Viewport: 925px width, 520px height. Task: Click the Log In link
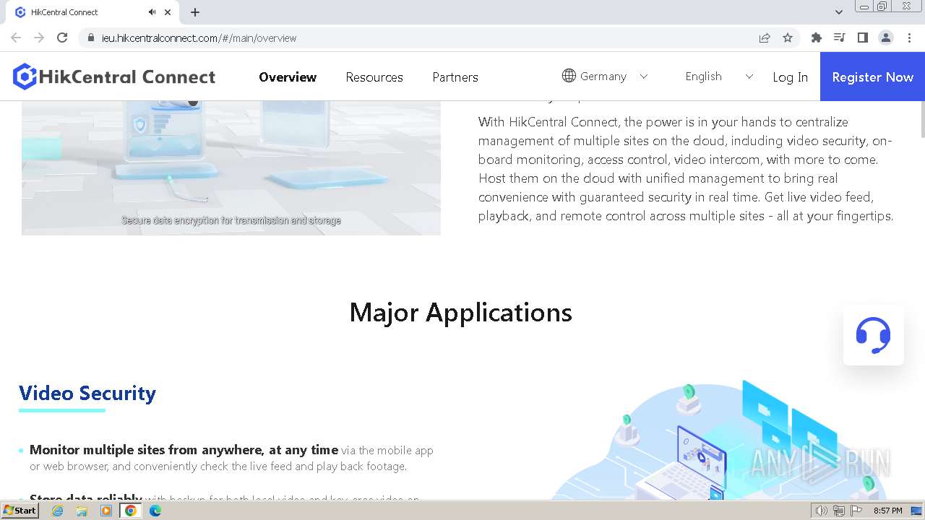pos(790,77)
